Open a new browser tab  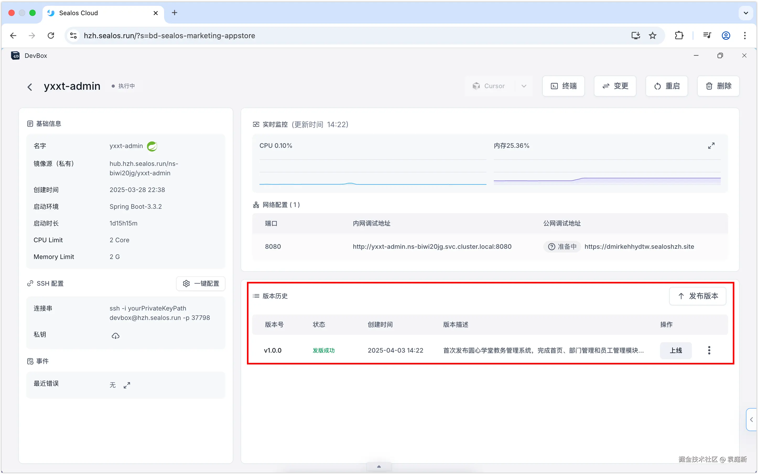175,13
